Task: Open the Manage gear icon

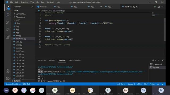Action: 8,78
